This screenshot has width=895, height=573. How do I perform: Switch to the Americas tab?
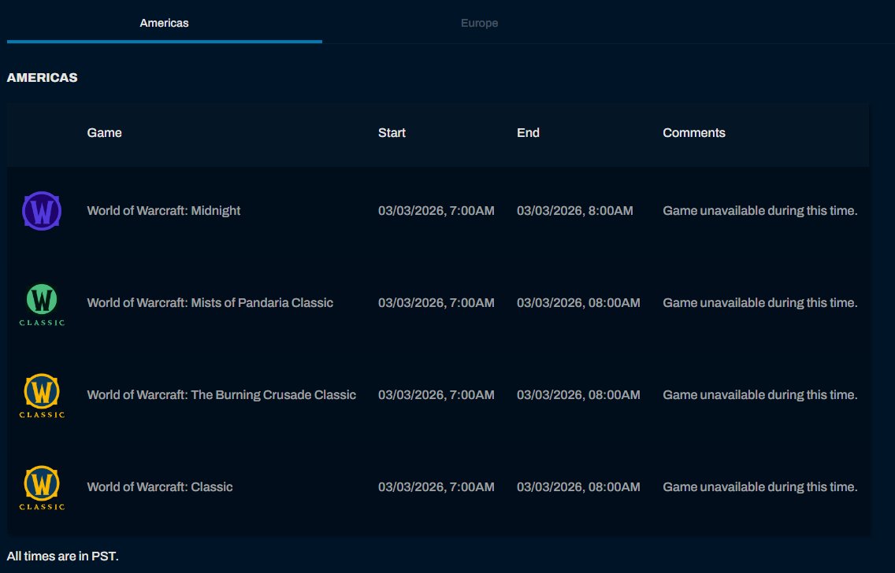(x=165, y=23)
